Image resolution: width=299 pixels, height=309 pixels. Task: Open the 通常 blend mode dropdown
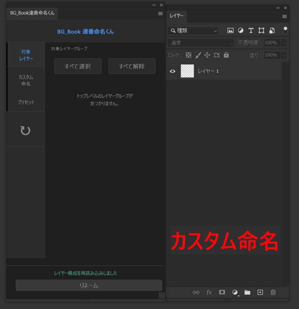(x=201, y=43)
